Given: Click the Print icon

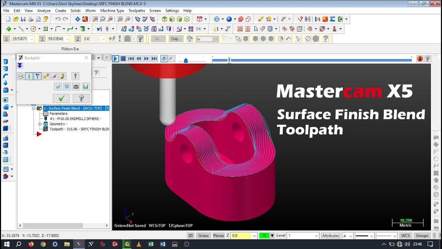Looking at the screenshot, I should click(x=31, y=19).
